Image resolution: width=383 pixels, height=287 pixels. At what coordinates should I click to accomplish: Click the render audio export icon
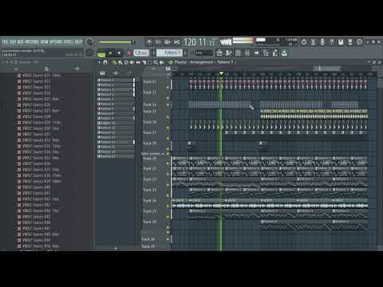pyautogui.click(x=350, y=42)
